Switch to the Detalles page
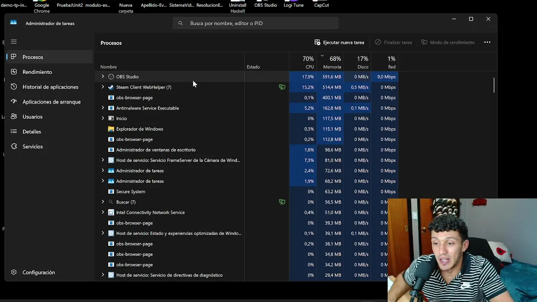Viewport: 537px width, 302px height. [x=50, y=131]
